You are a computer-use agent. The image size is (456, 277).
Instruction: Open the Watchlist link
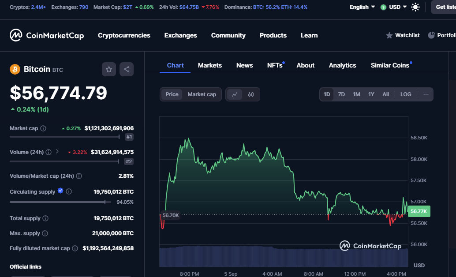click(403, 35)
